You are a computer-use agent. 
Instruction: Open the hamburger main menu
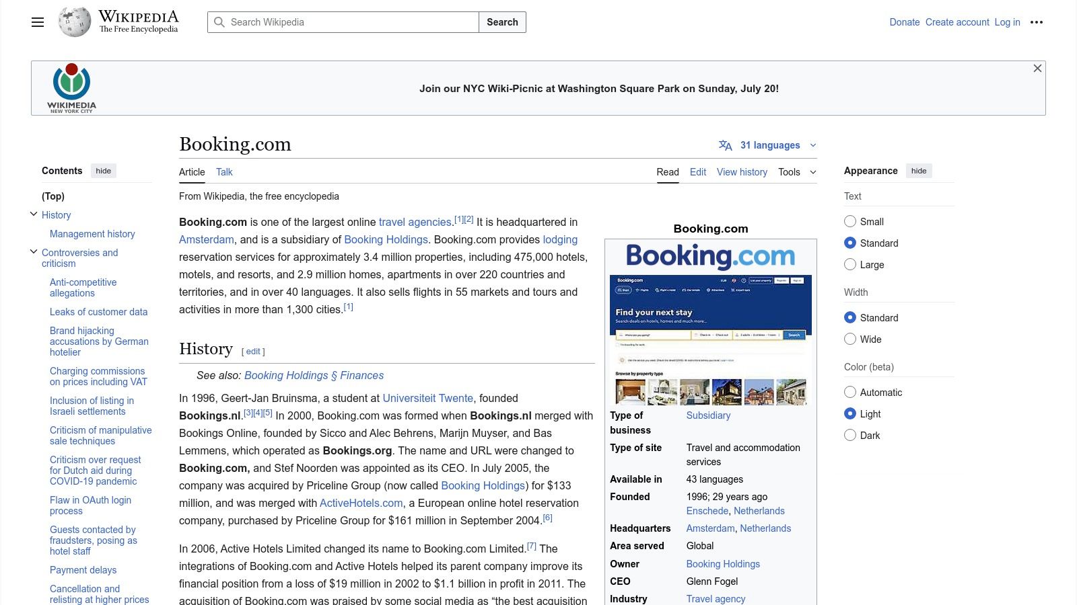(x=38, y=22)
